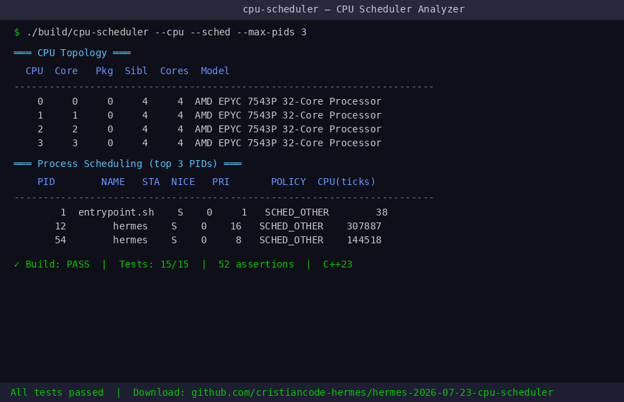The width and height of the screenshot is (624, 402).
Task: Click 'SCHED_OTHER' in the PID 12 row
Action: tap(291, 227)
